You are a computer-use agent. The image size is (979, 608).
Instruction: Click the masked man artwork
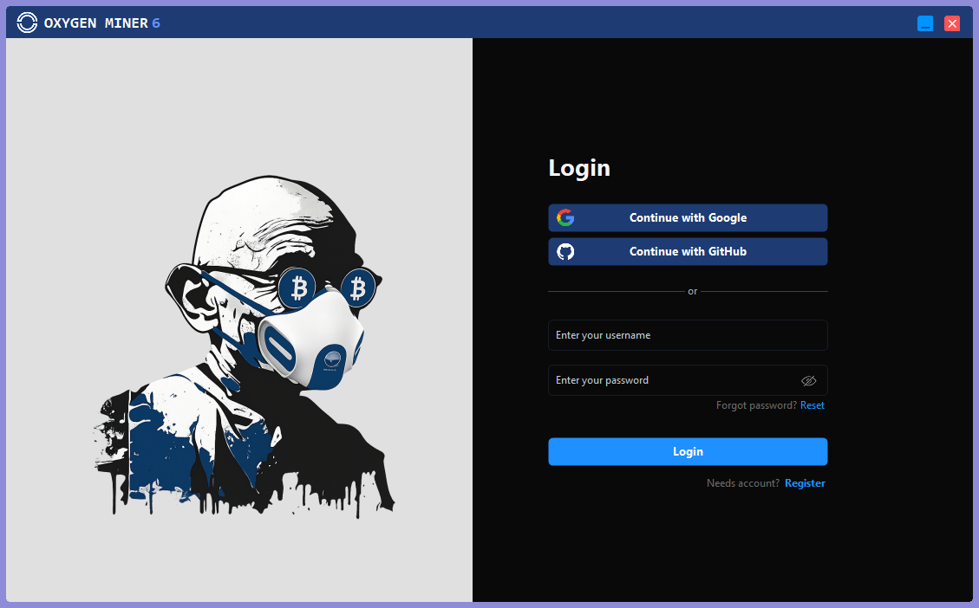pyautogui.click(x=245, y=346)
